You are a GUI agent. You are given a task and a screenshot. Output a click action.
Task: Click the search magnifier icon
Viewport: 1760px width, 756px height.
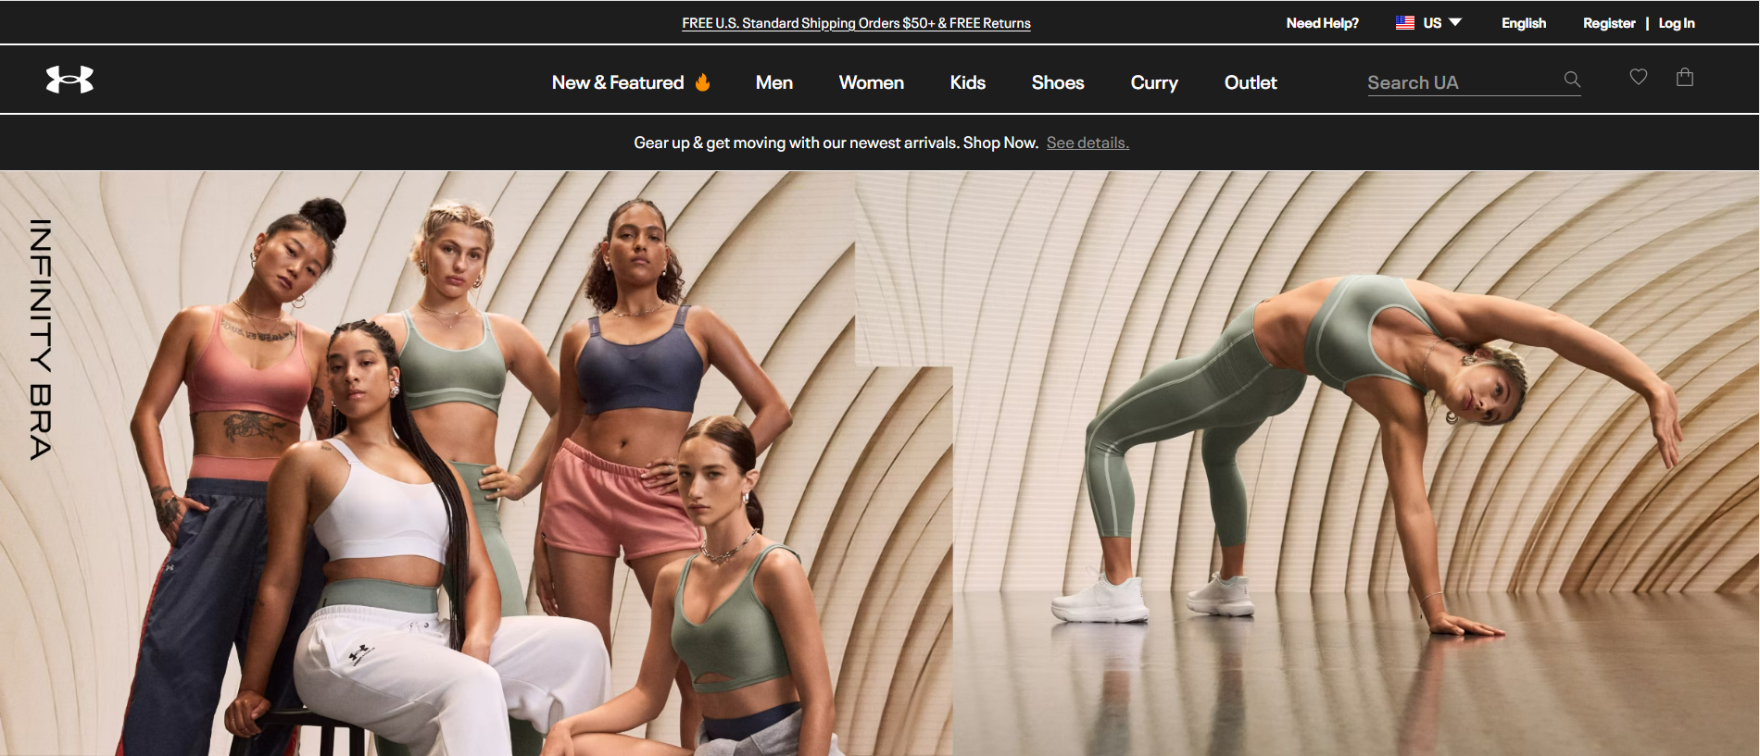coord(1572,80)
